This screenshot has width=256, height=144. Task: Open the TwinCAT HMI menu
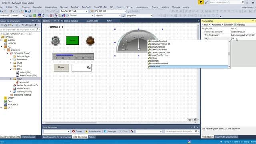(100, 7)
